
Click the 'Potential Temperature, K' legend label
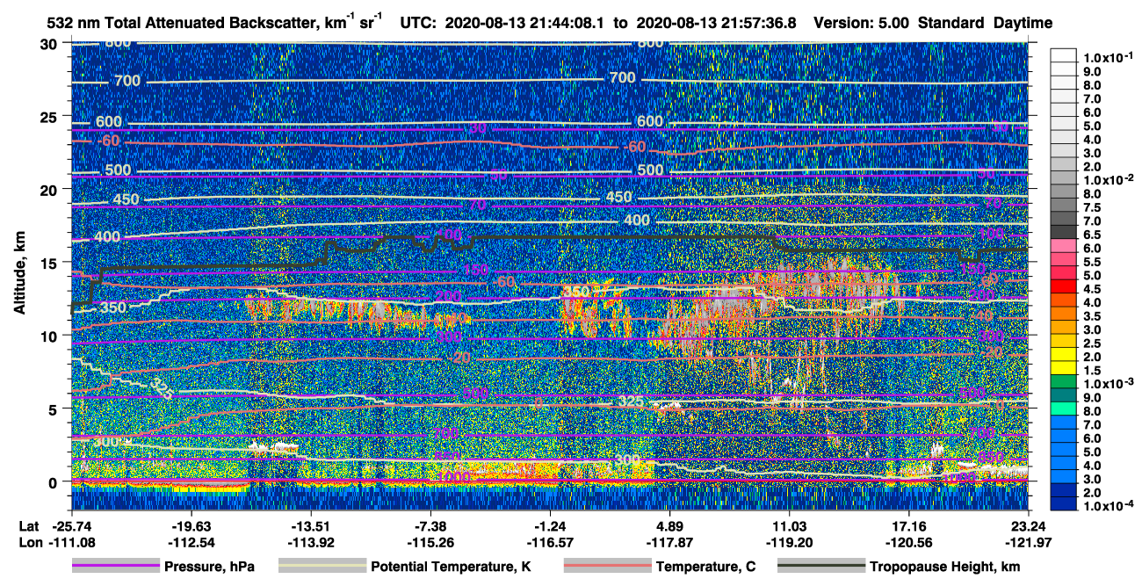[x=452, y=568]
